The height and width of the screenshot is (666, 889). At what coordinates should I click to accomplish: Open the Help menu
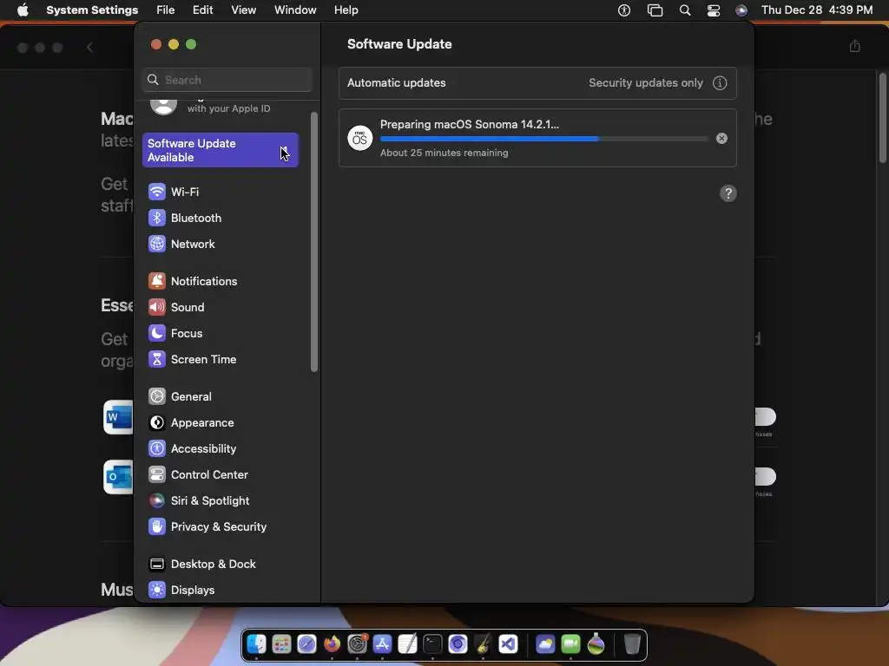(346, 10)
